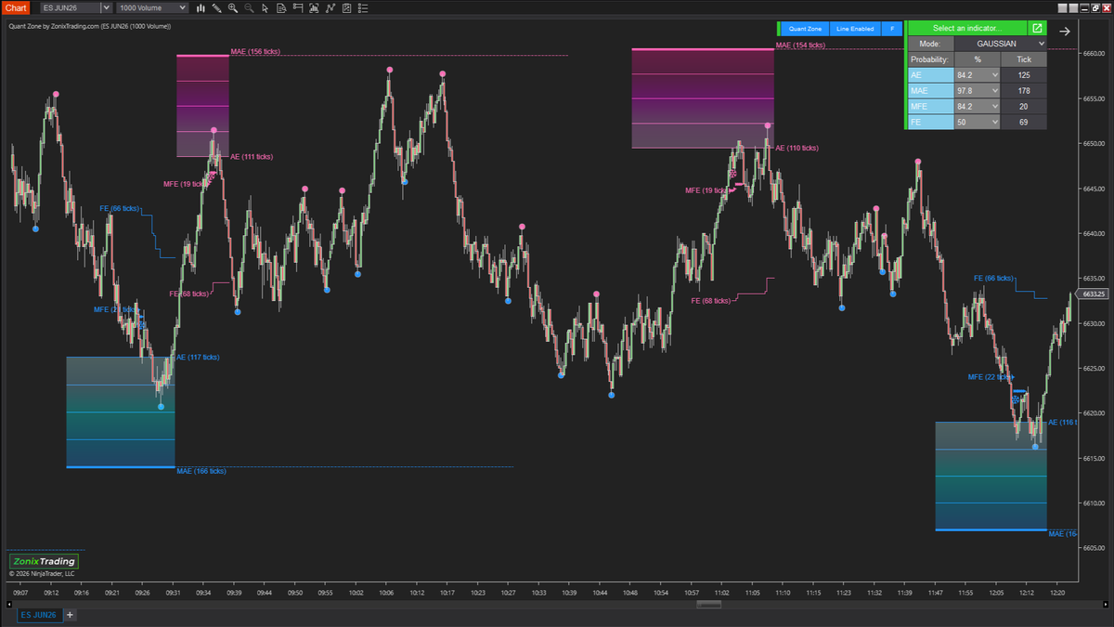Image resolution: width=1114 pixels, height=627 pixels.
Task: Click the FE row label
Action: [931, 122]
